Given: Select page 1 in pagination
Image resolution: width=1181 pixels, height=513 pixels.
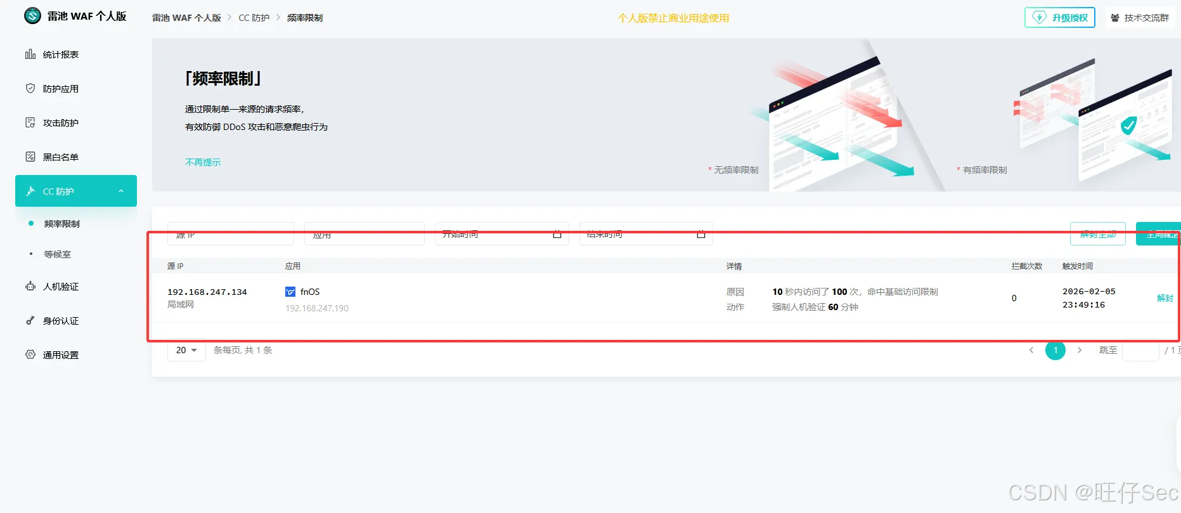Looking at the screenshot, I should tap(1055, 350).
